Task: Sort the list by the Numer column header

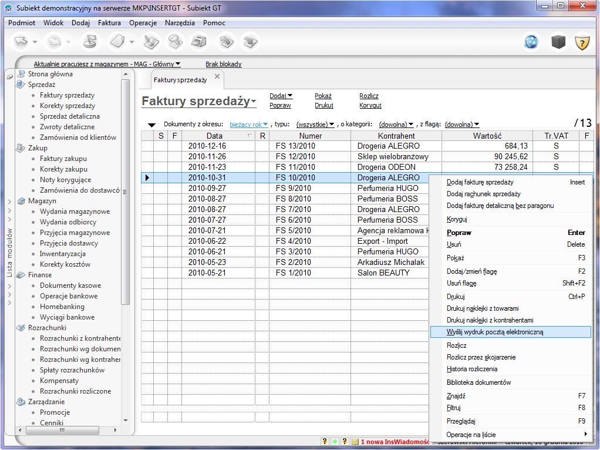Action: [311, 136]
